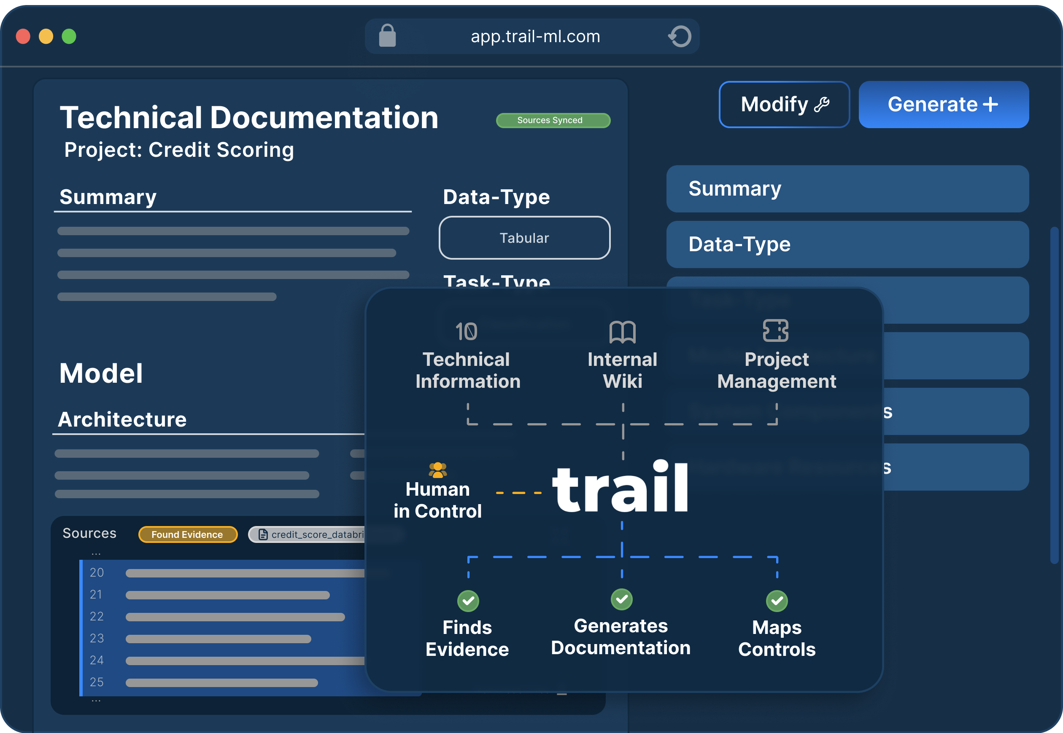
Task: Select the Summary section in right panel
Action: click(847, 189)
